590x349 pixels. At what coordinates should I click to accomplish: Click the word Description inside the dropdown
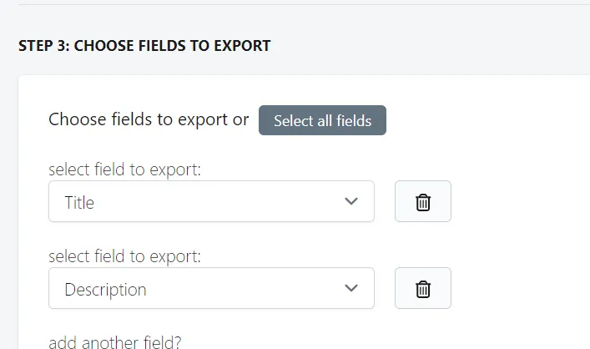pyautogui.click(x=105, y=290)
